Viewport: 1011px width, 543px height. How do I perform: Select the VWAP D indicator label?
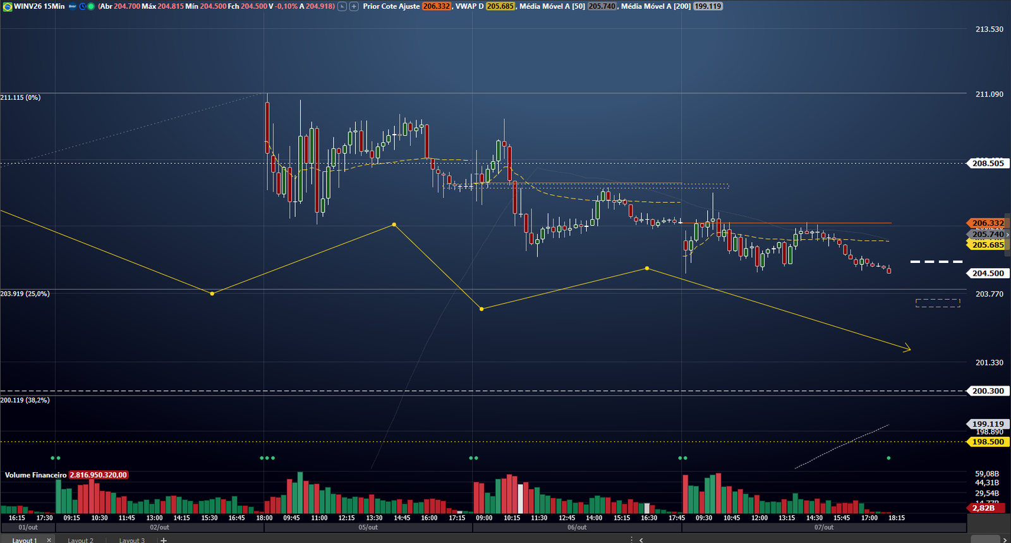pyautogui.click(x=469, y=6)
